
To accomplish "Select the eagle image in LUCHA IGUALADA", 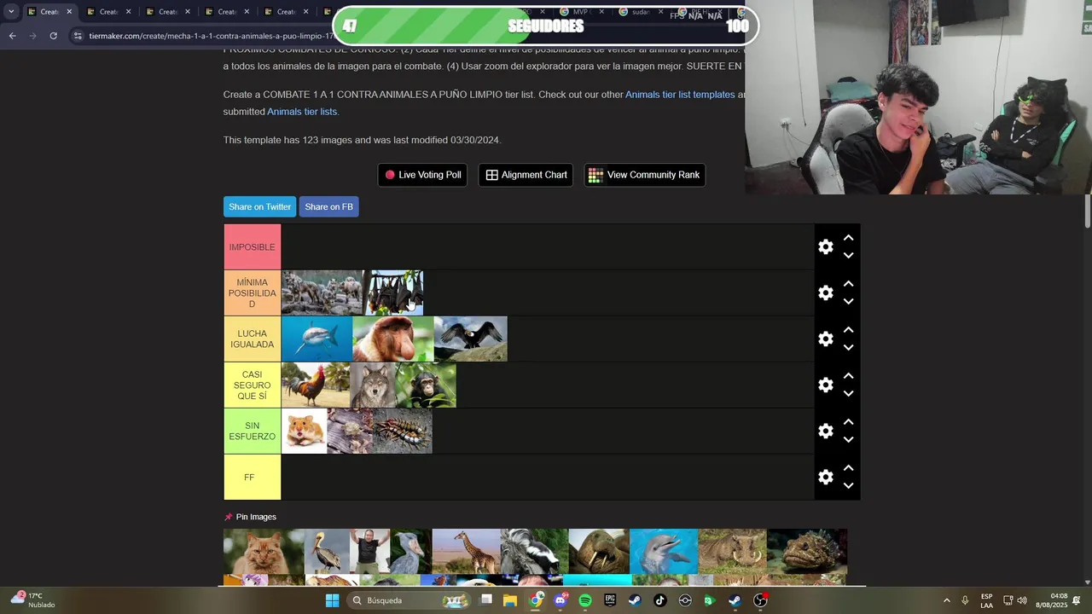I will 470,339.
